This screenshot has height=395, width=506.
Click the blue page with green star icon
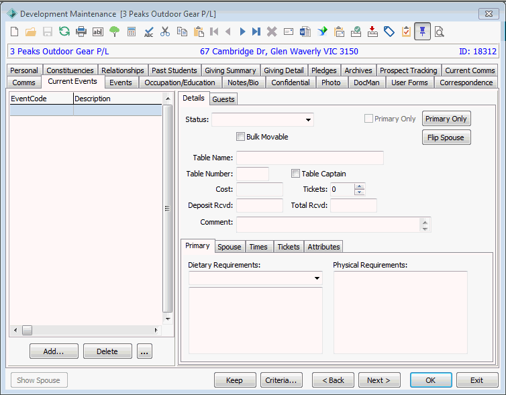[x=322, y=32]
